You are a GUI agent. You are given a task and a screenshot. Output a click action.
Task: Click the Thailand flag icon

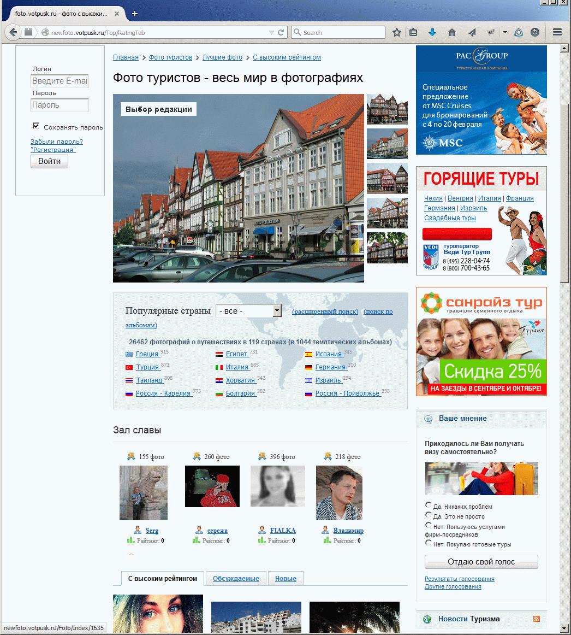point(129,381)
